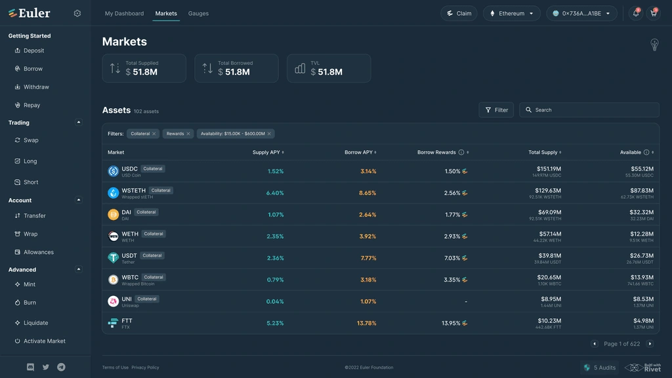Open the Ethereum network dropdown
The height and width of the screenshot is (378, 672).
pyautogui.click(x=512, y=13)
